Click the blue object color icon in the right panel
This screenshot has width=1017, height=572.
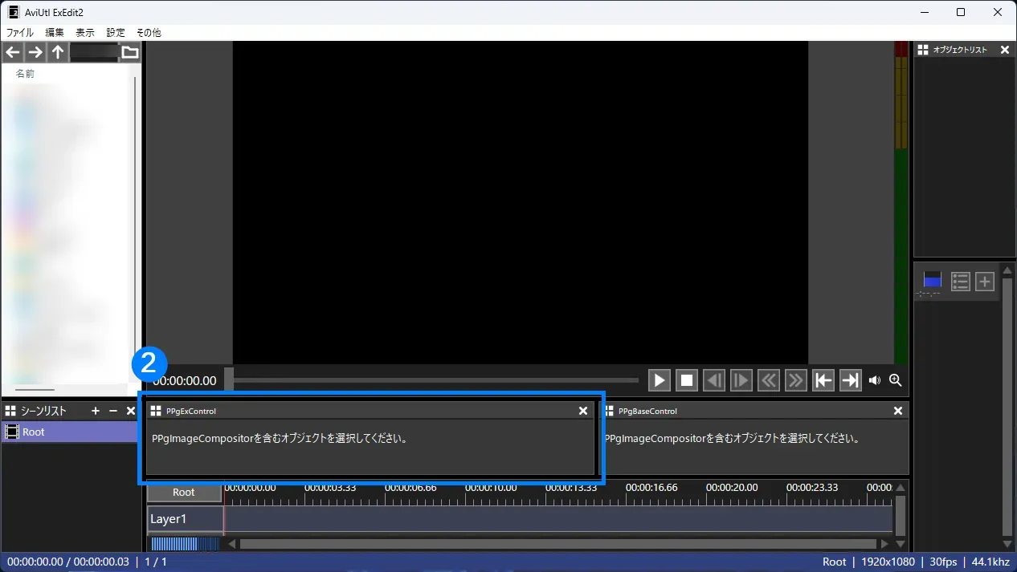[933, 282]
